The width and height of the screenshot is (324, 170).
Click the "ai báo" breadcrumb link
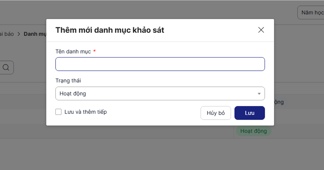click(7, 34)
